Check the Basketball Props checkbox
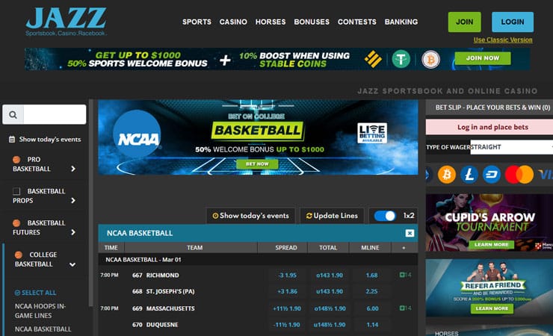This screenshot has width=553, height=336. coord(16,191)
